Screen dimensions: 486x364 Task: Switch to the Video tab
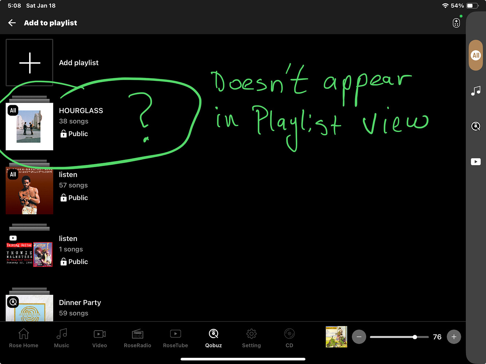[x=100, y=338]
